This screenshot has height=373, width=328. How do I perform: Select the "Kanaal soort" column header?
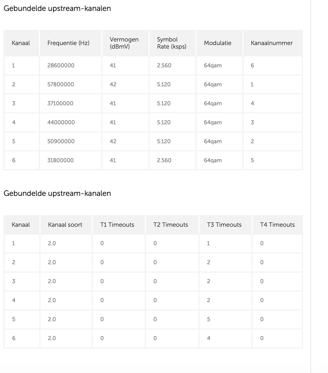65,225
